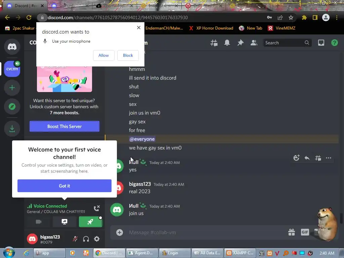Add reaction to Null's yes message

296,158
